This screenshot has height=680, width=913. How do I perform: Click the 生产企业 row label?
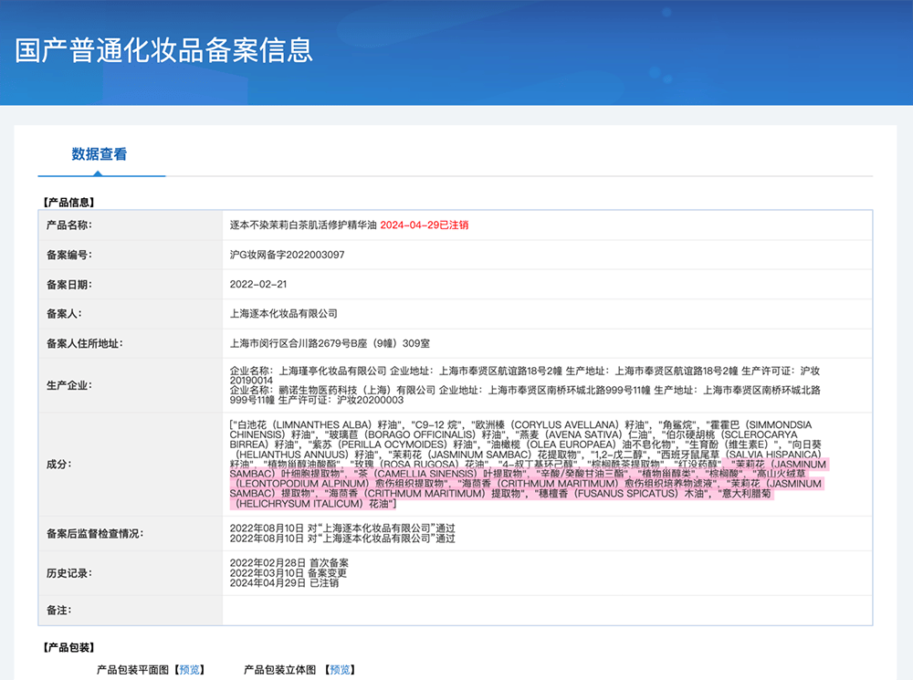69,385
